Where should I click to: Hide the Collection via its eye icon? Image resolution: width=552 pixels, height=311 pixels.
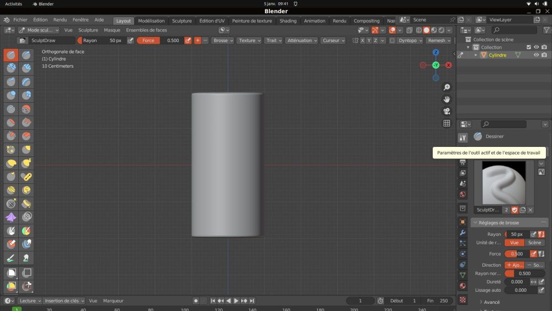click(x=536, y=47)
